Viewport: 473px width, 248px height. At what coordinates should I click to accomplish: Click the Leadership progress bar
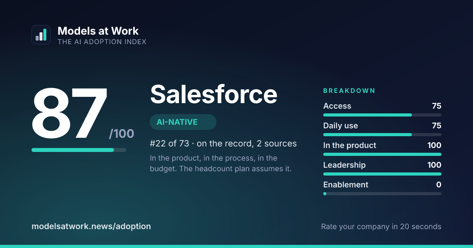[x=382, y=174]
